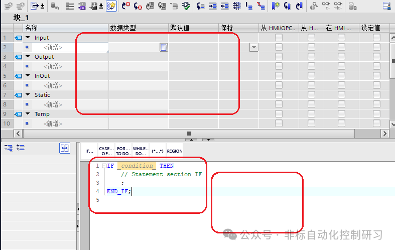Click the grayed database undo icon
Viewport: 395px width, 250px height.
(55, 6)
